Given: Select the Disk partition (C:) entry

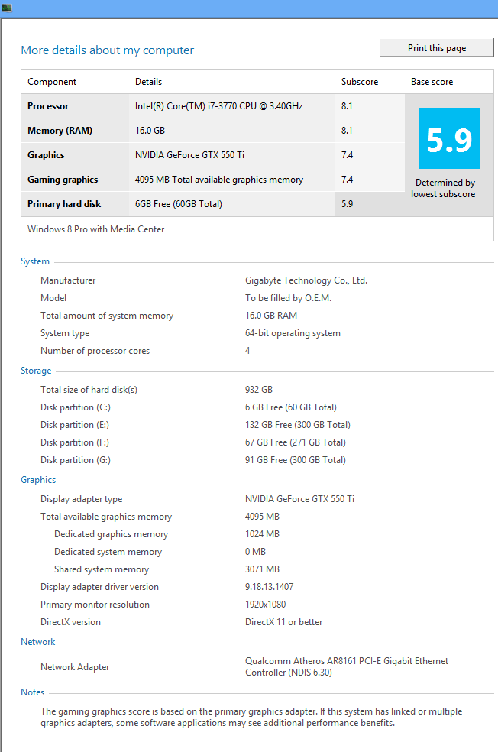Looking at the screenshot, I should click(76, 407).
